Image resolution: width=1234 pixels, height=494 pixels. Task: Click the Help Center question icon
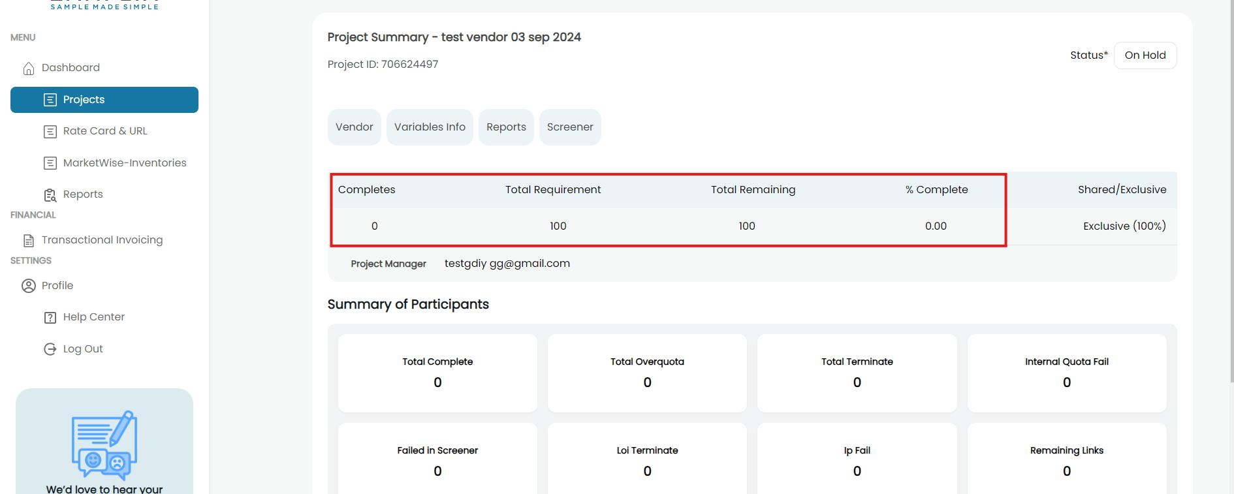tap(50, 318)
